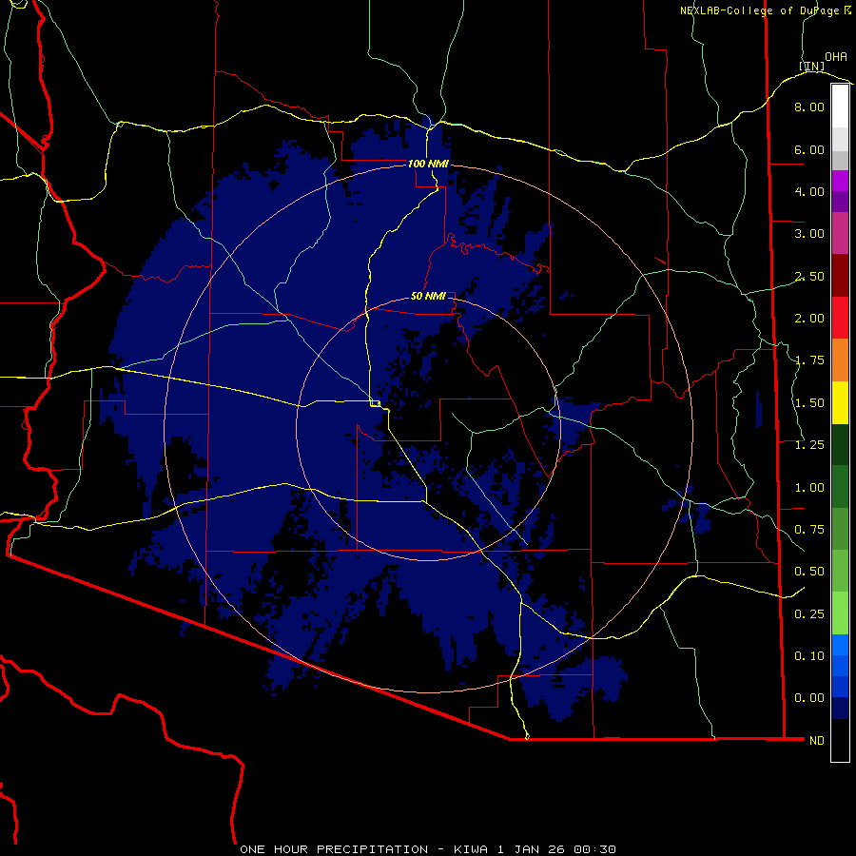This screenshot has height=856, width=856.
Task: Click the light gray swatch at 6.00
Action: coord(840,139)
